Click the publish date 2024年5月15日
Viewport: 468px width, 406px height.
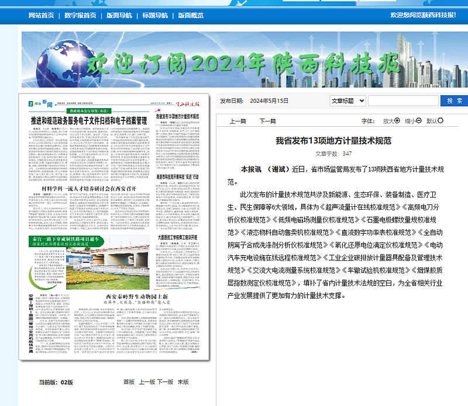click(x=269, y=100)
